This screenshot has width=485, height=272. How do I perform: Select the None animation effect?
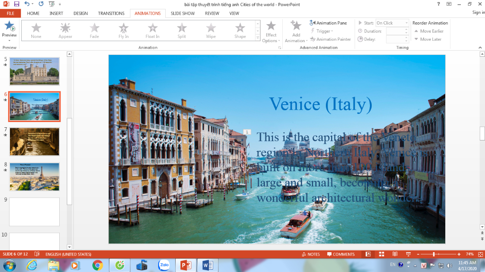click(36, 30)
